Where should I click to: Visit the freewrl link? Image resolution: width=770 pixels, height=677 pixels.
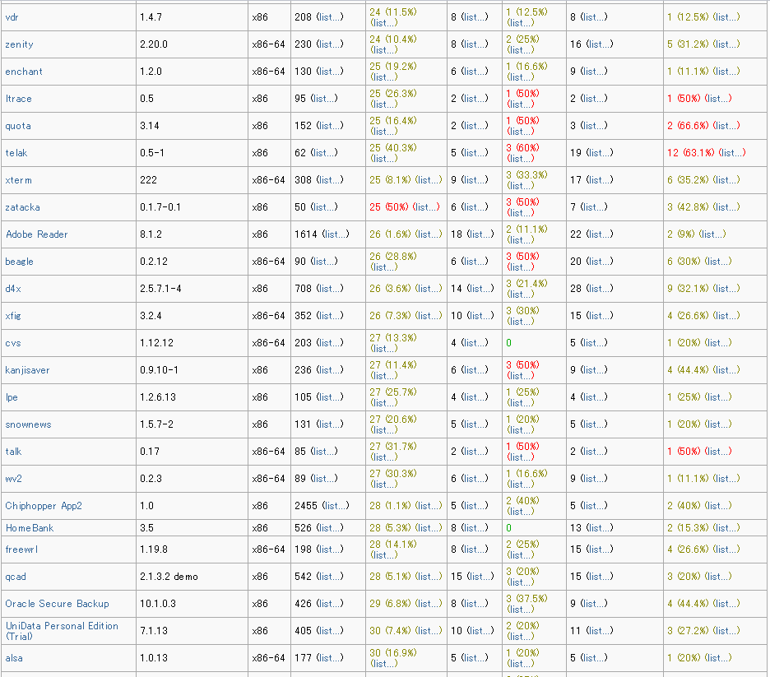coord(21,549)
